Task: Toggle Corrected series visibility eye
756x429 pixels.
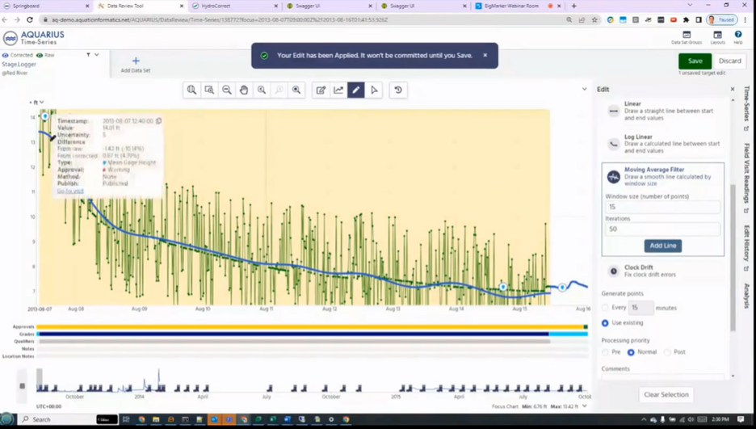Action: (6, 55)
